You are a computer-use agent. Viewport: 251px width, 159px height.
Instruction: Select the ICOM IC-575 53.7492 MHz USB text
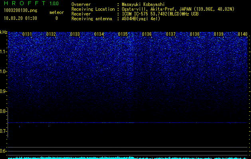(160, 14)
